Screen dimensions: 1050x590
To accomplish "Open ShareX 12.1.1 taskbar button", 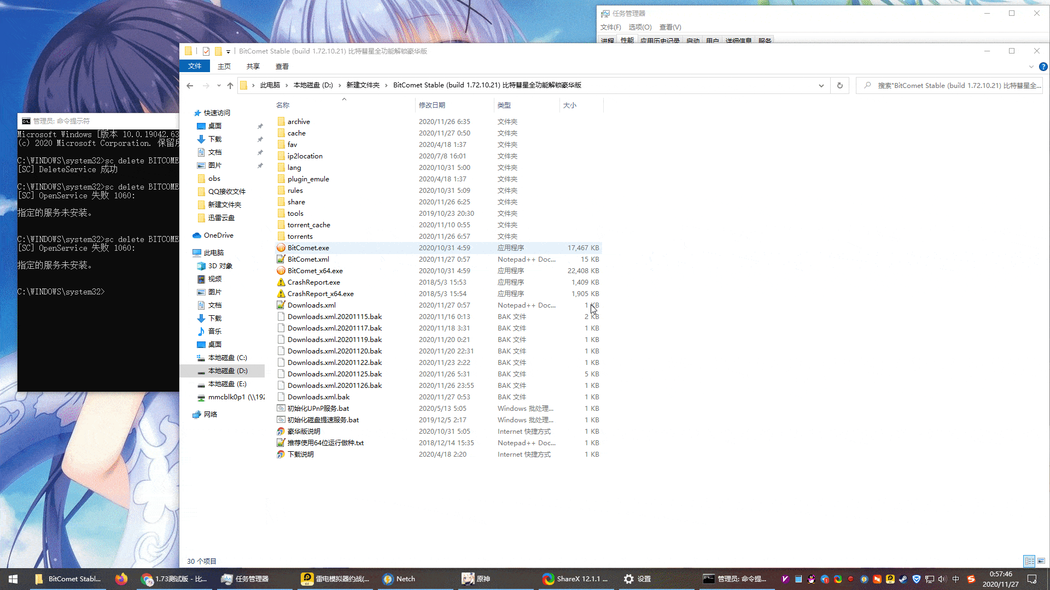I will [575, 579].
